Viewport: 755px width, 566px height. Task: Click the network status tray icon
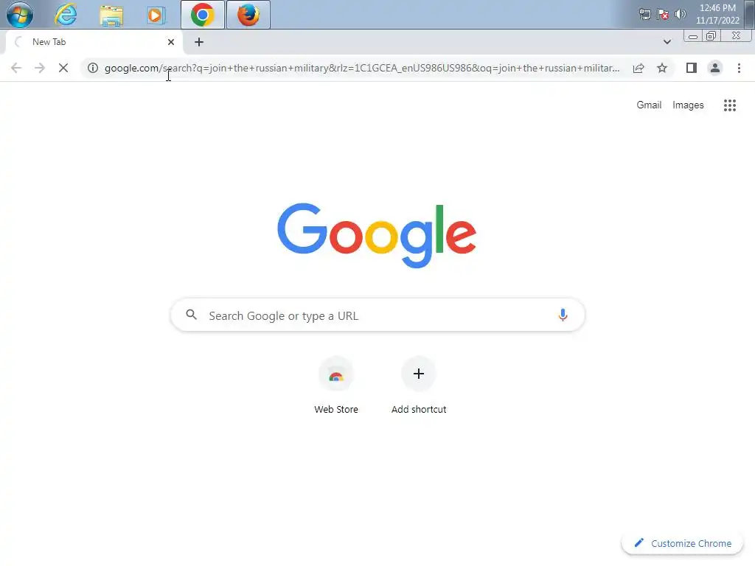(644, 14)
